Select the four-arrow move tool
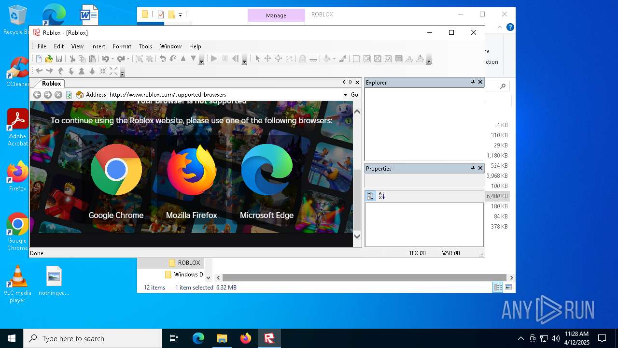This screenshot has width=618, height=348. (267, 59)
